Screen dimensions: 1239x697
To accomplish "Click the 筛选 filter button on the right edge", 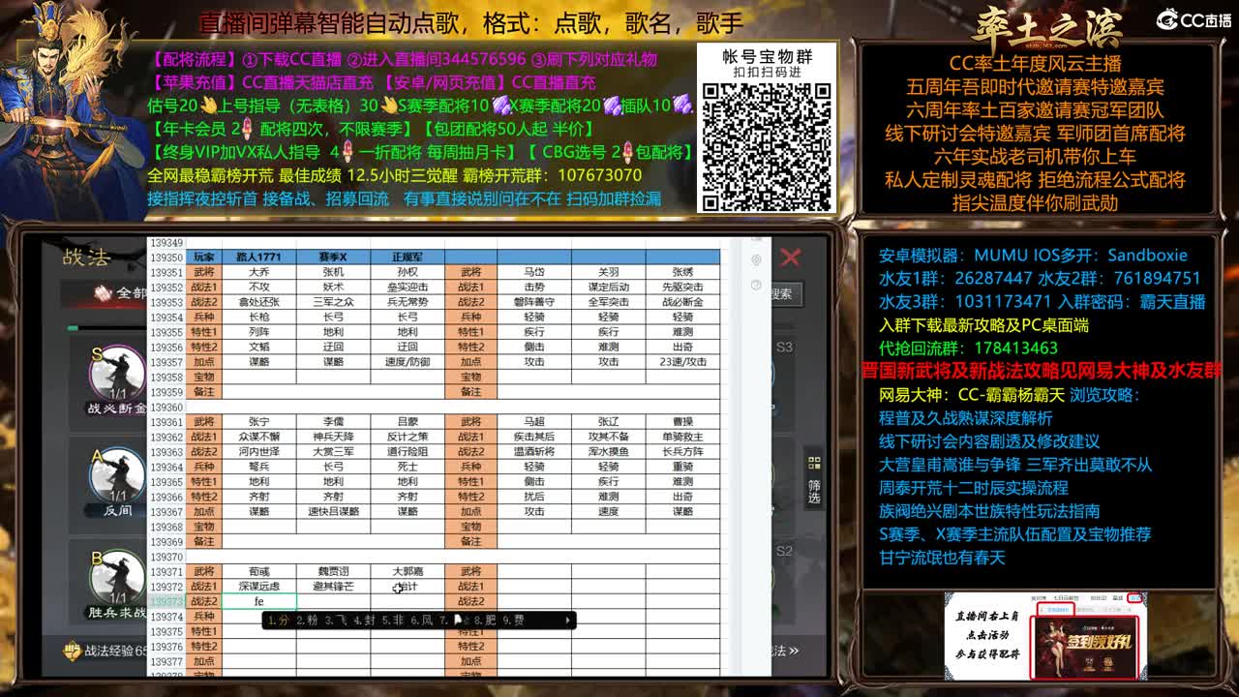I will pos(813,489).
